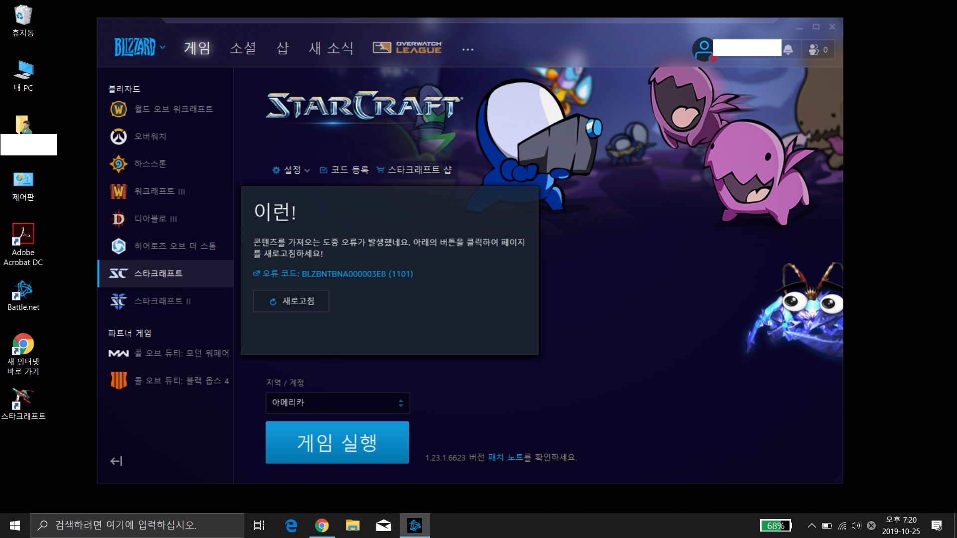
Task: Select Diablo III in sidebar
Action: click(x=155, y=219)
